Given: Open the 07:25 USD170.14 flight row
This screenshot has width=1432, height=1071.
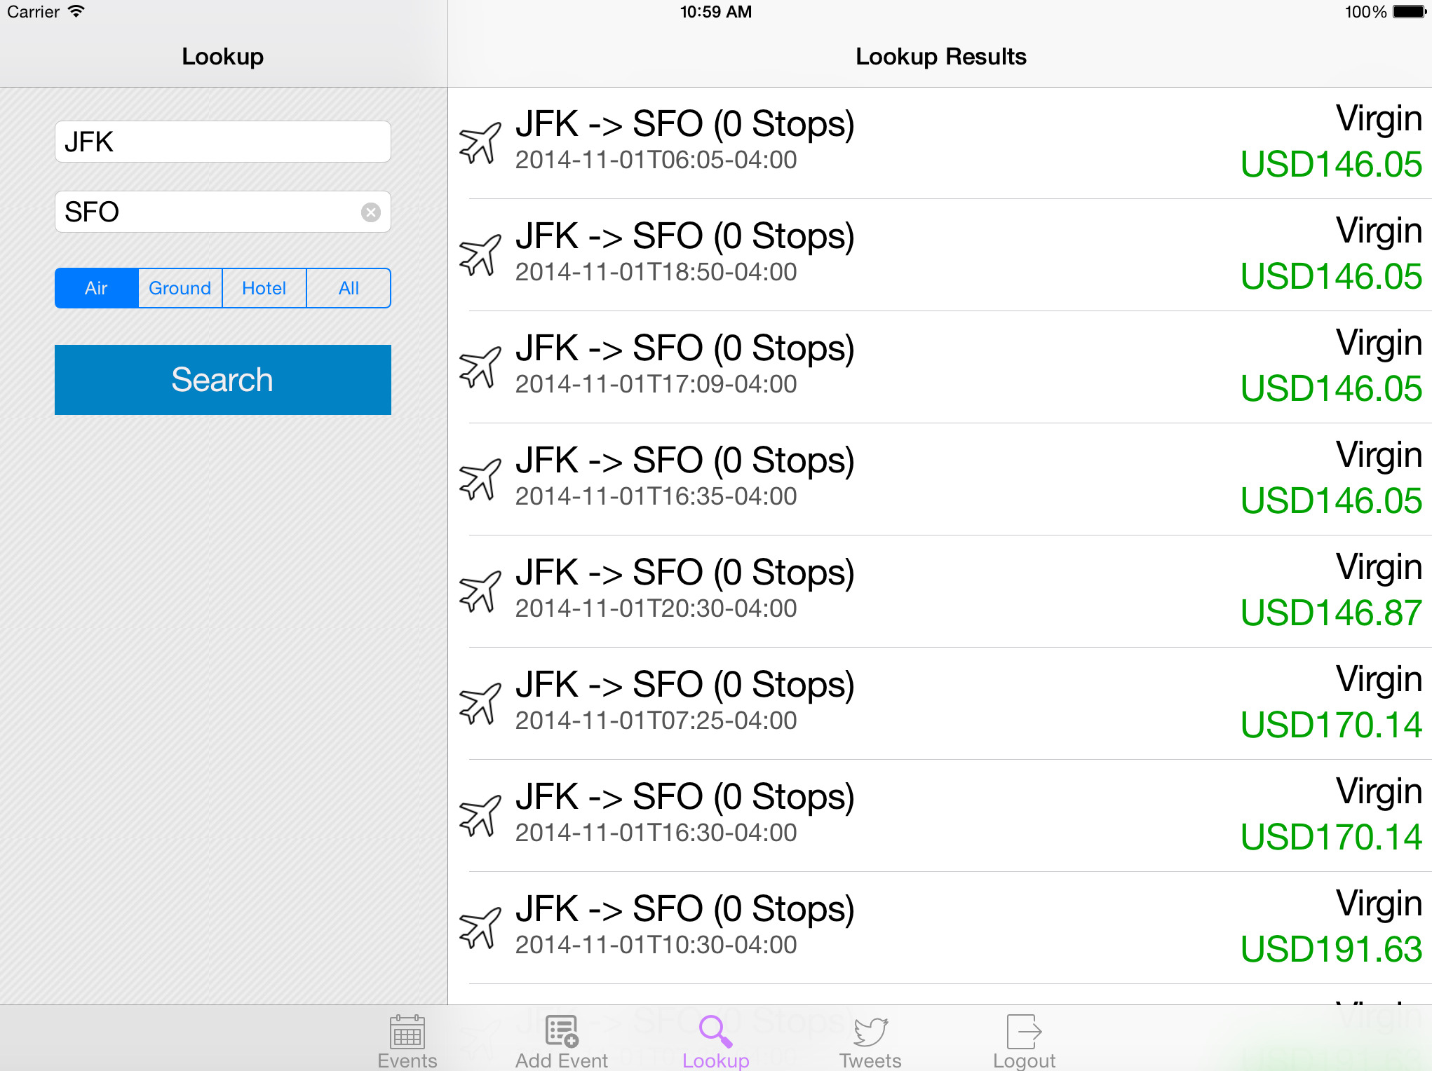Looking at the screenshot, I should click(x=940, y=703).
